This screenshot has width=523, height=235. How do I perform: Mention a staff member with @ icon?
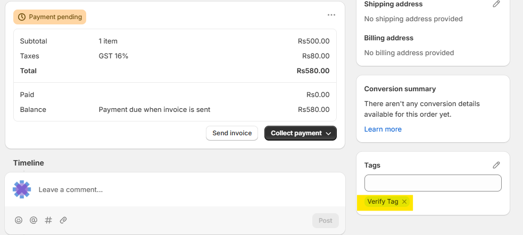point(34,220)
